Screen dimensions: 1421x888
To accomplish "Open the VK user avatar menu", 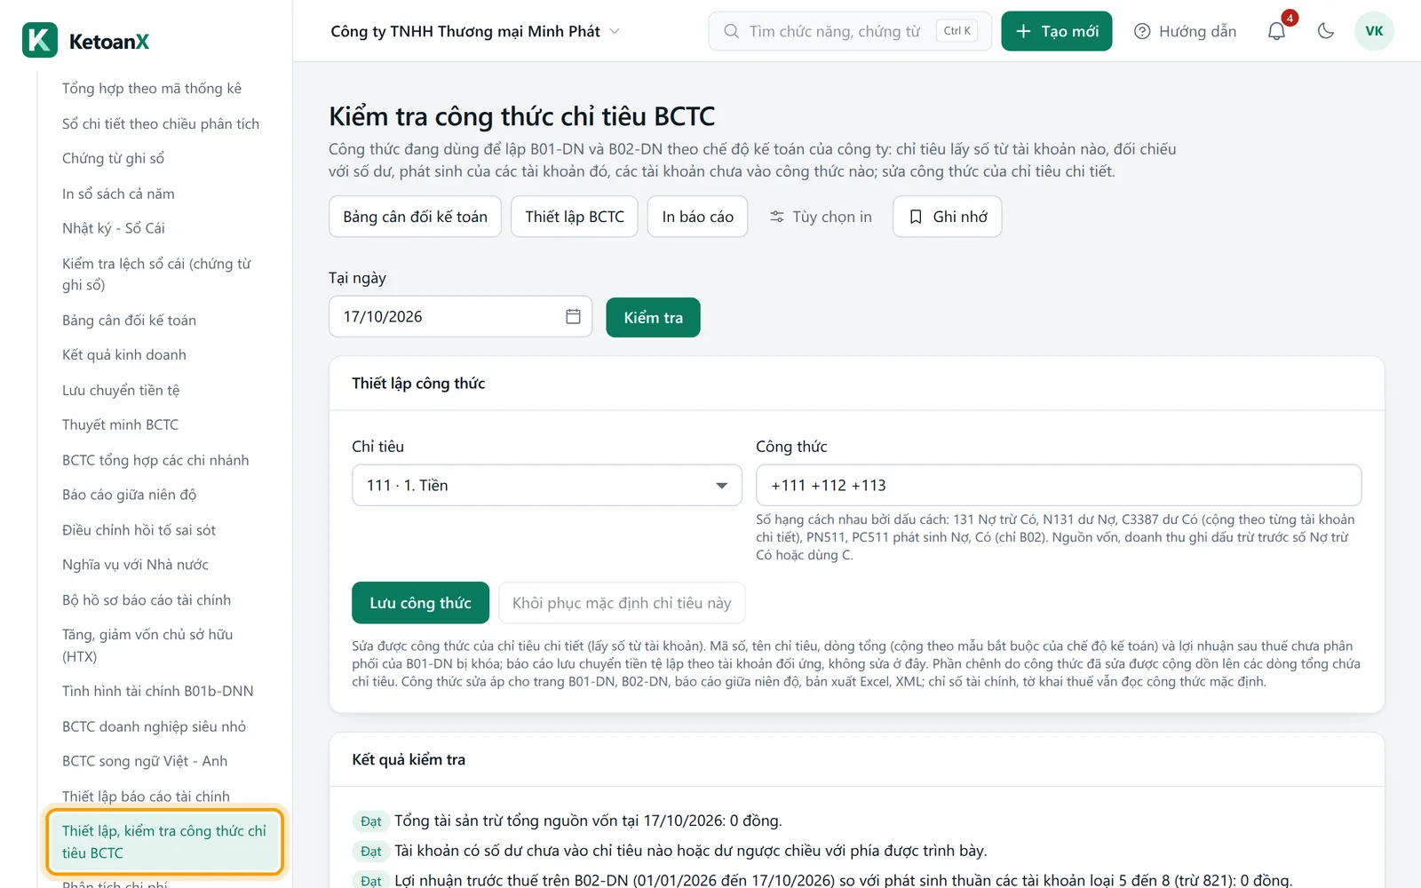I will tap(1374, 31).
